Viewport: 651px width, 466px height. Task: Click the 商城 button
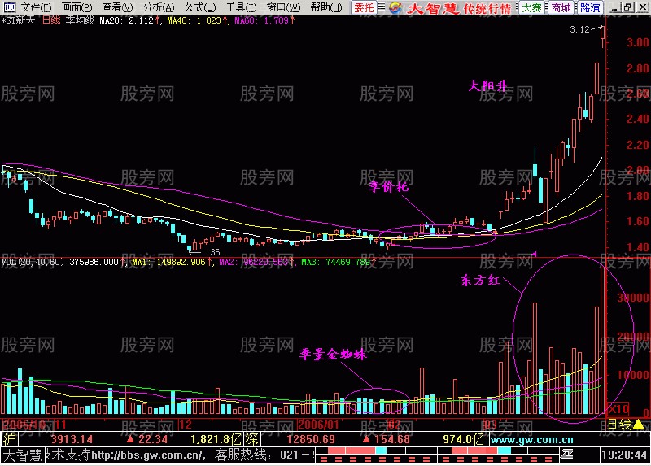(x=561, y=7)
